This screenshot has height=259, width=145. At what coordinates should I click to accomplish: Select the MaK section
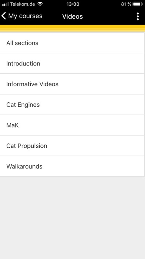(72, 125)
